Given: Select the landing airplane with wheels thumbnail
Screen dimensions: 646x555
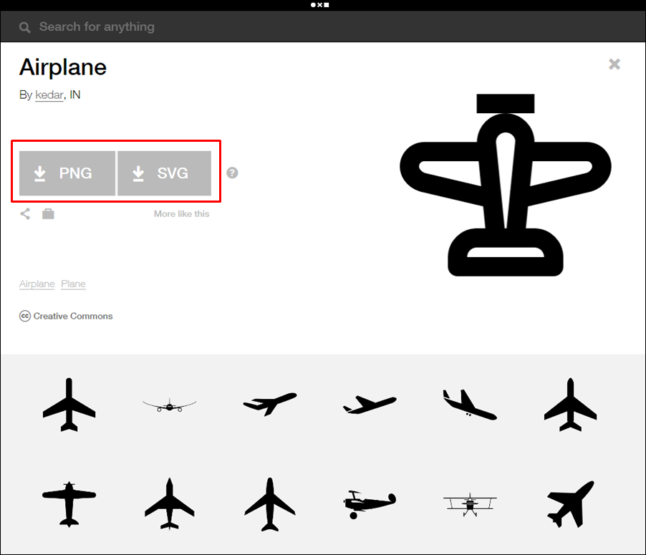Looking at the screenshot, I should 470,405.
